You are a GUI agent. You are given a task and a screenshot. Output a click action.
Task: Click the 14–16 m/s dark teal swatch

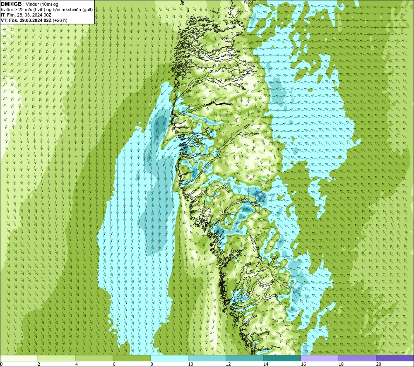[282, 358]
